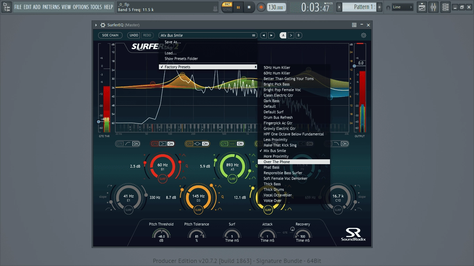The height and width of the screenshot is (266, 474).
Task: Click the Recovery time knob
Action: [303, 234]
